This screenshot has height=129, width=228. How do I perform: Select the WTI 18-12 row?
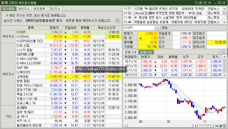click(69, 121)
